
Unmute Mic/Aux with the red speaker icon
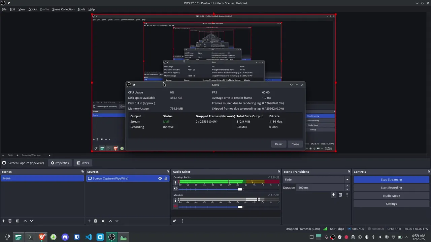click(175, 206)
